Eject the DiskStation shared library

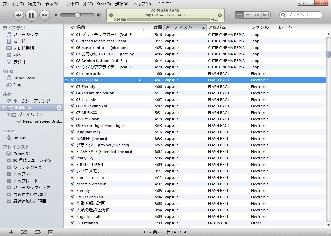point(59,108)
